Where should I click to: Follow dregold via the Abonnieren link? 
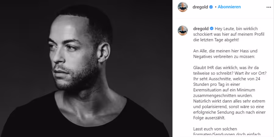click(229, 7)
